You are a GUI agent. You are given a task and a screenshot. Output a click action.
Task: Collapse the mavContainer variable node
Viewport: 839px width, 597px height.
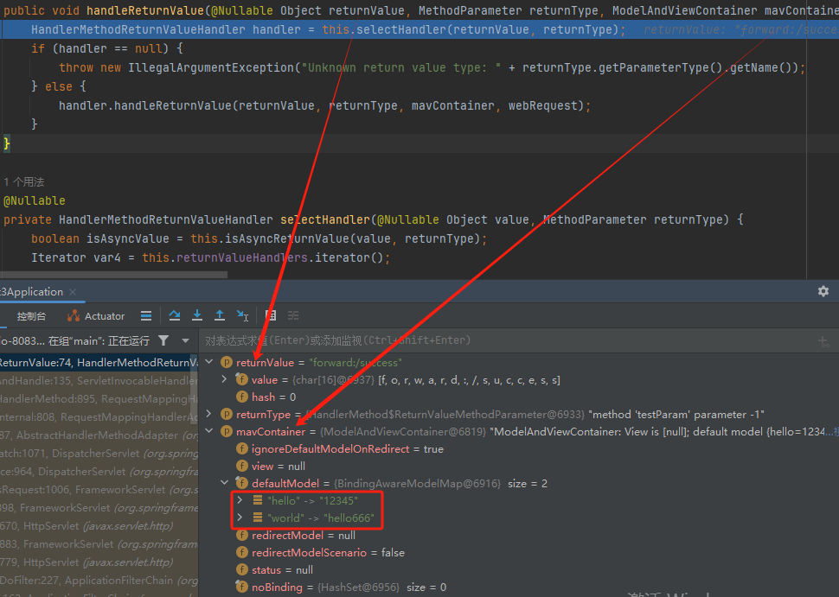209,431
